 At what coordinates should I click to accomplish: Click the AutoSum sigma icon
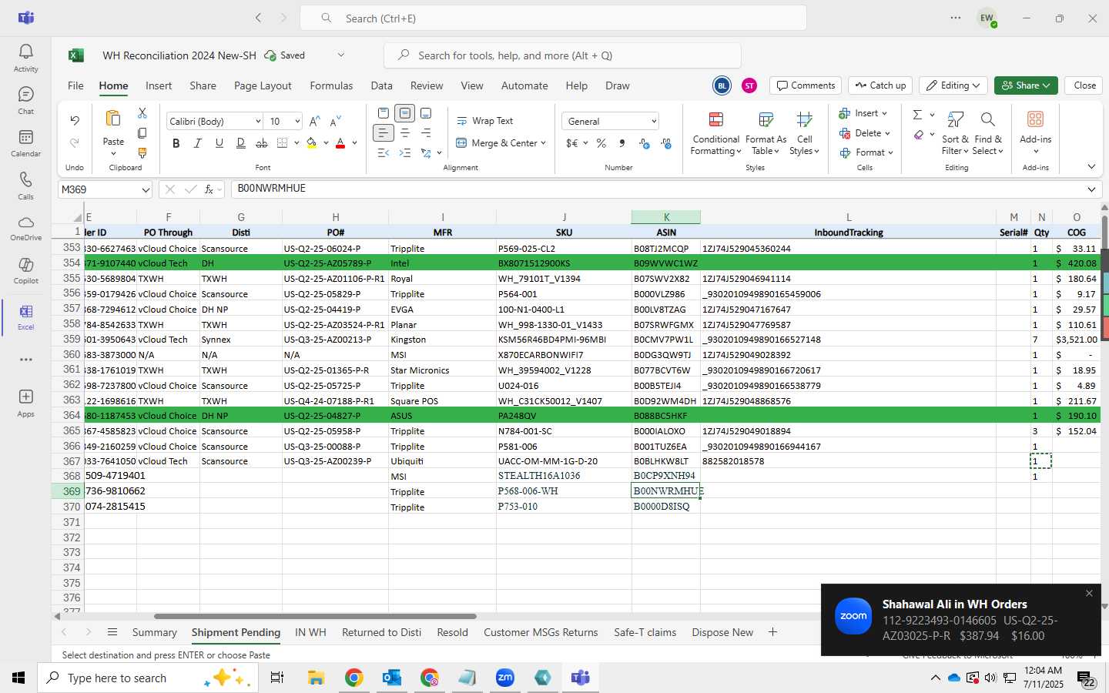tap(917, 115)
